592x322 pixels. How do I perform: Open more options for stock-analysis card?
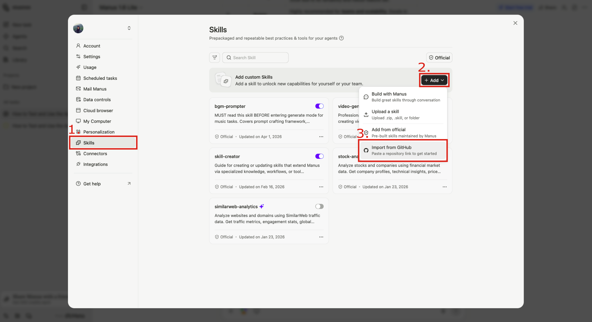tap(445, 187)
